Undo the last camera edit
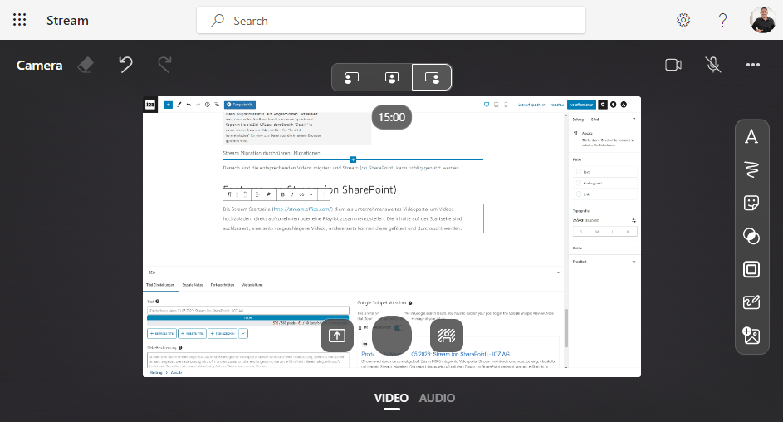783x422 pixels. tap(125, 65)
